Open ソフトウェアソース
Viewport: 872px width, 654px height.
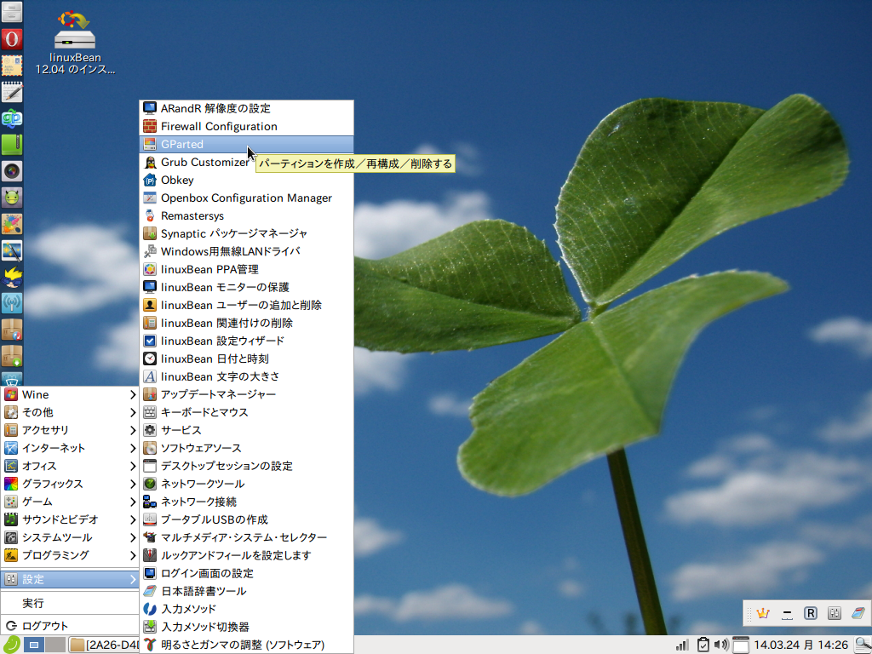tap(246, 448)
